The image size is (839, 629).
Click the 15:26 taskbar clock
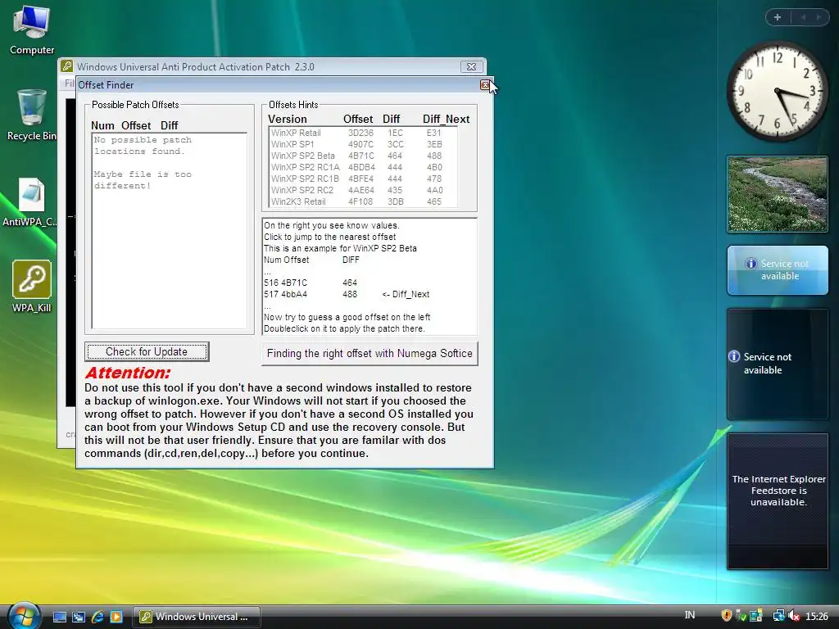817,616
